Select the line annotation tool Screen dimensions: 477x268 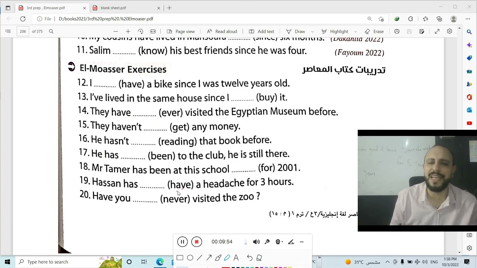[199, 258]
